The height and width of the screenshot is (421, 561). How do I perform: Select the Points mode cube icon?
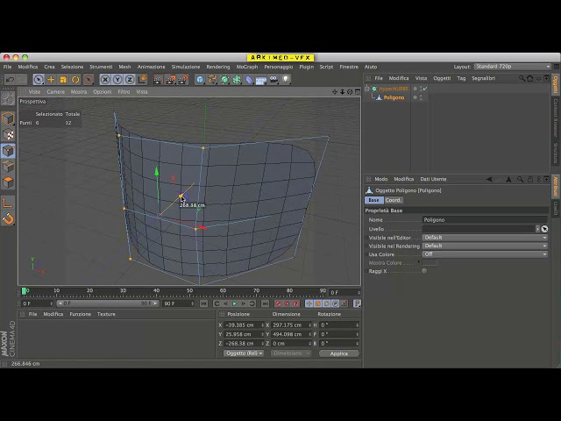8,151
